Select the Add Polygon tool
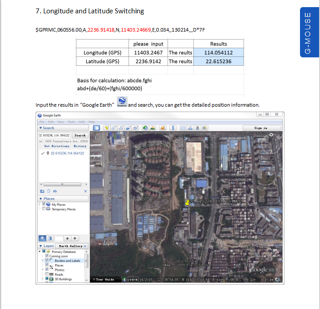 click(114, 128)
